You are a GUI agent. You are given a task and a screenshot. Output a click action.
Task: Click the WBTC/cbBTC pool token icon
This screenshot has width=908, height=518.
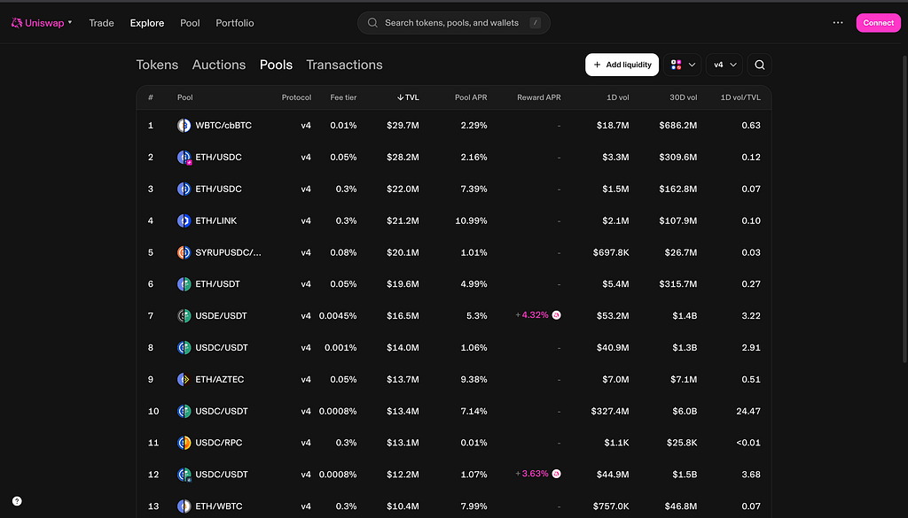[184, 126]
